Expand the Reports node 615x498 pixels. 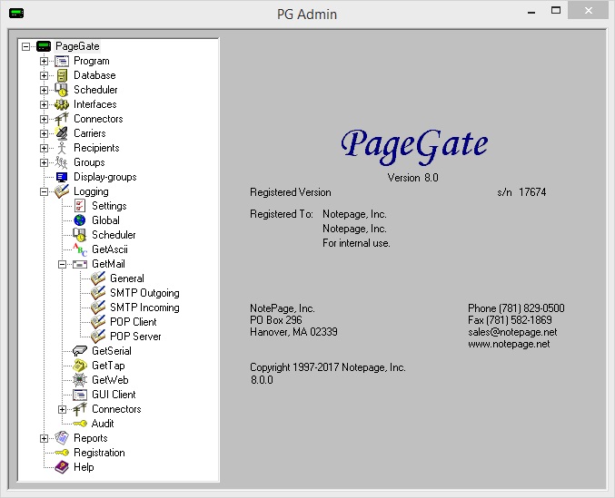44,438
